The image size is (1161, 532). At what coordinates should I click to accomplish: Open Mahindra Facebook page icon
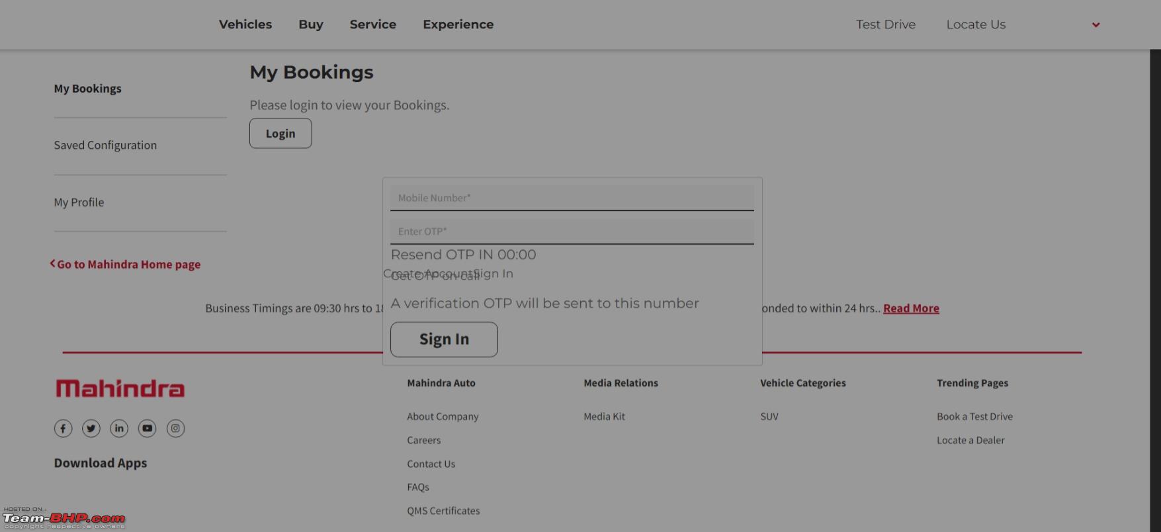click(63, 428)
